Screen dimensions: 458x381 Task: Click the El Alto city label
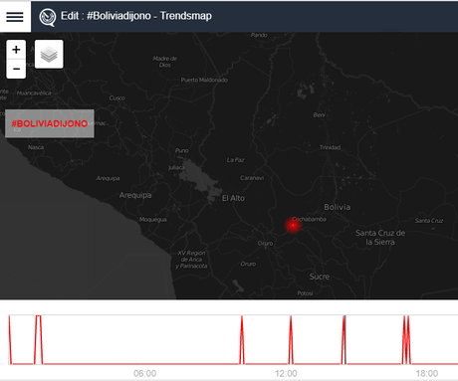tap(233, 198)
